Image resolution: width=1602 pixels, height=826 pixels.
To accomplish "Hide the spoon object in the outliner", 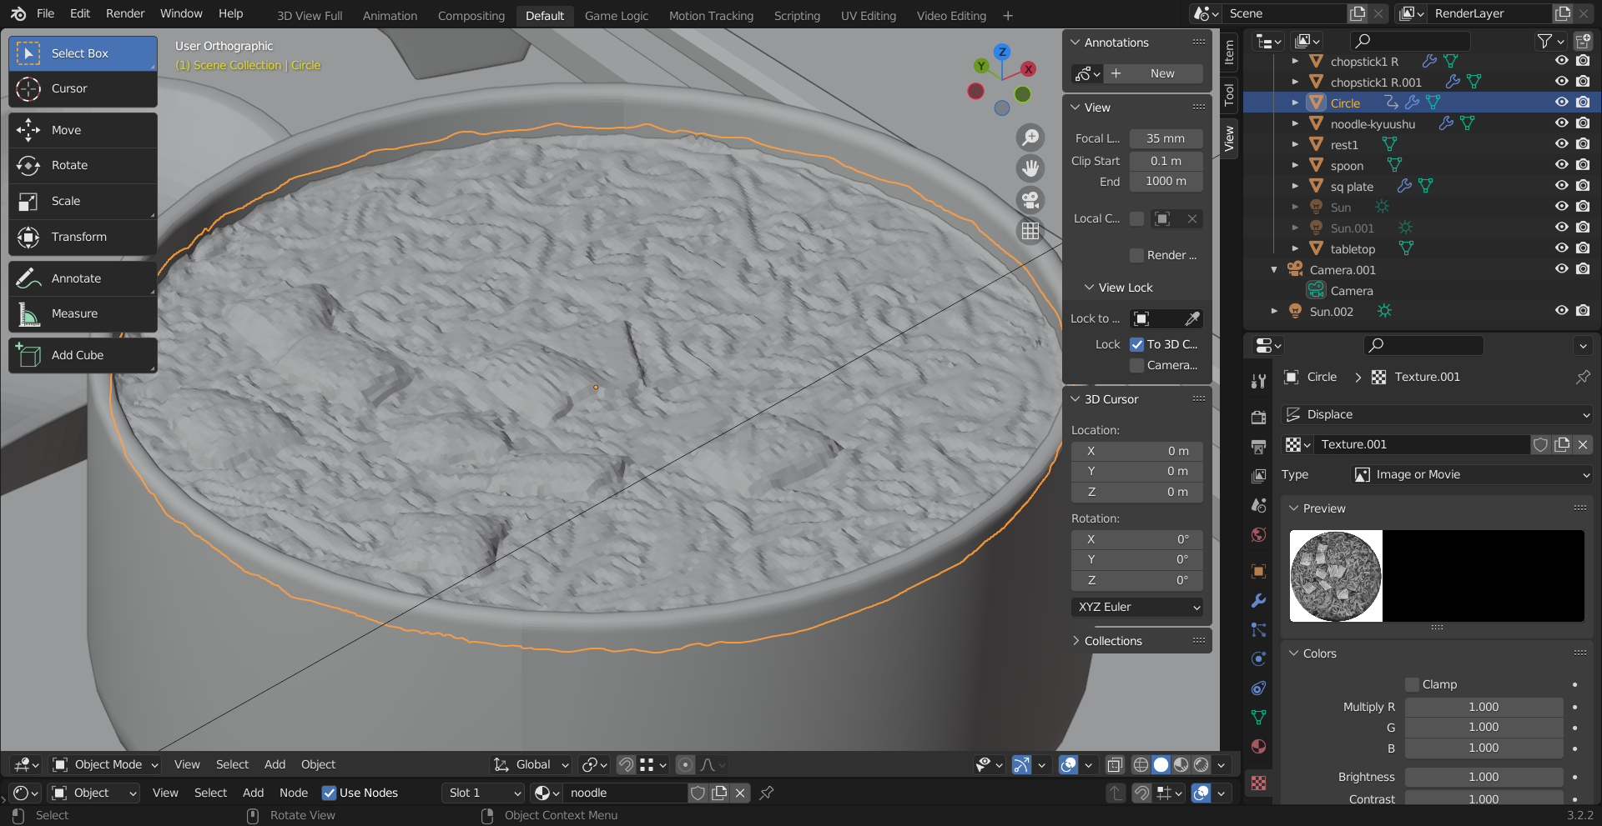I will (1561, 164).
